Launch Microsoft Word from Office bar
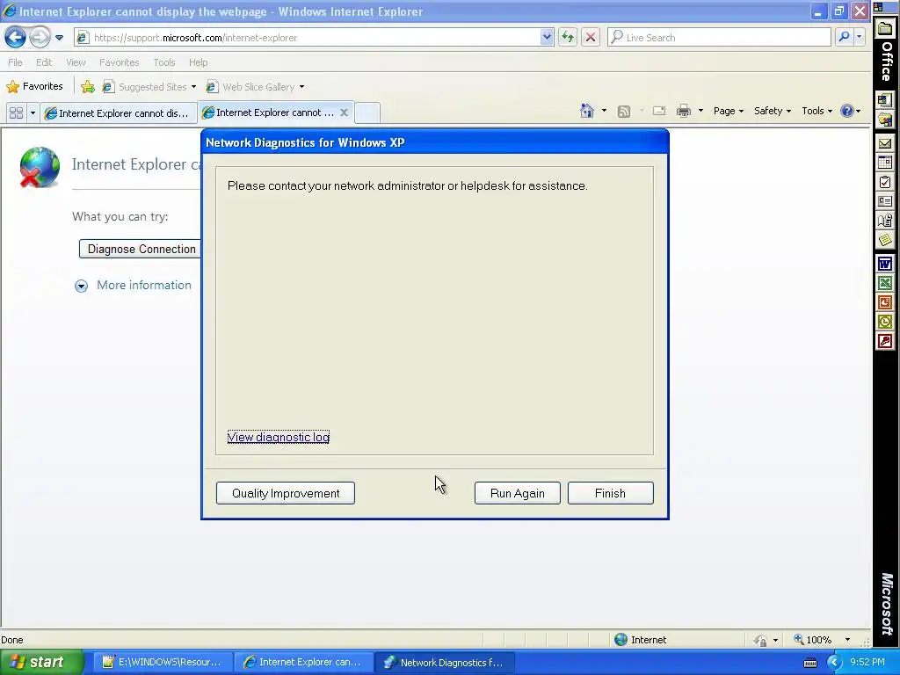This screenshot has width=900, height=675. (x=885, y=264)
